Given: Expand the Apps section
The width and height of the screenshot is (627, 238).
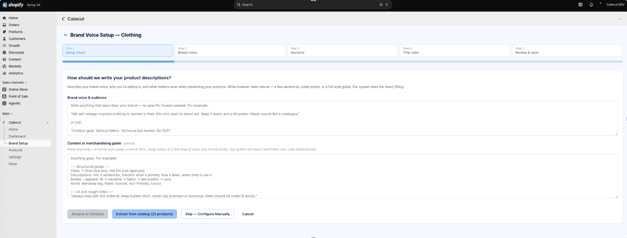Looking at the screenshot, I should 7,114.
